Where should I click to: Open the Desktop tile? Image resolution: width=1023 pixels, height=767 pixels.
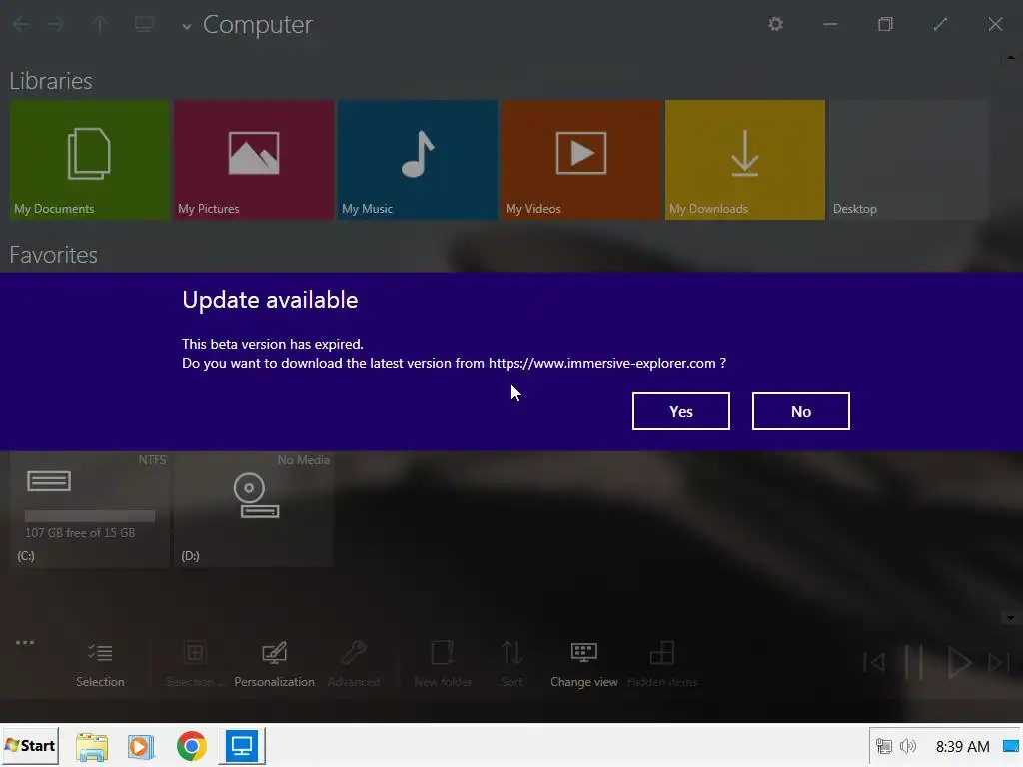click(909, 160)
